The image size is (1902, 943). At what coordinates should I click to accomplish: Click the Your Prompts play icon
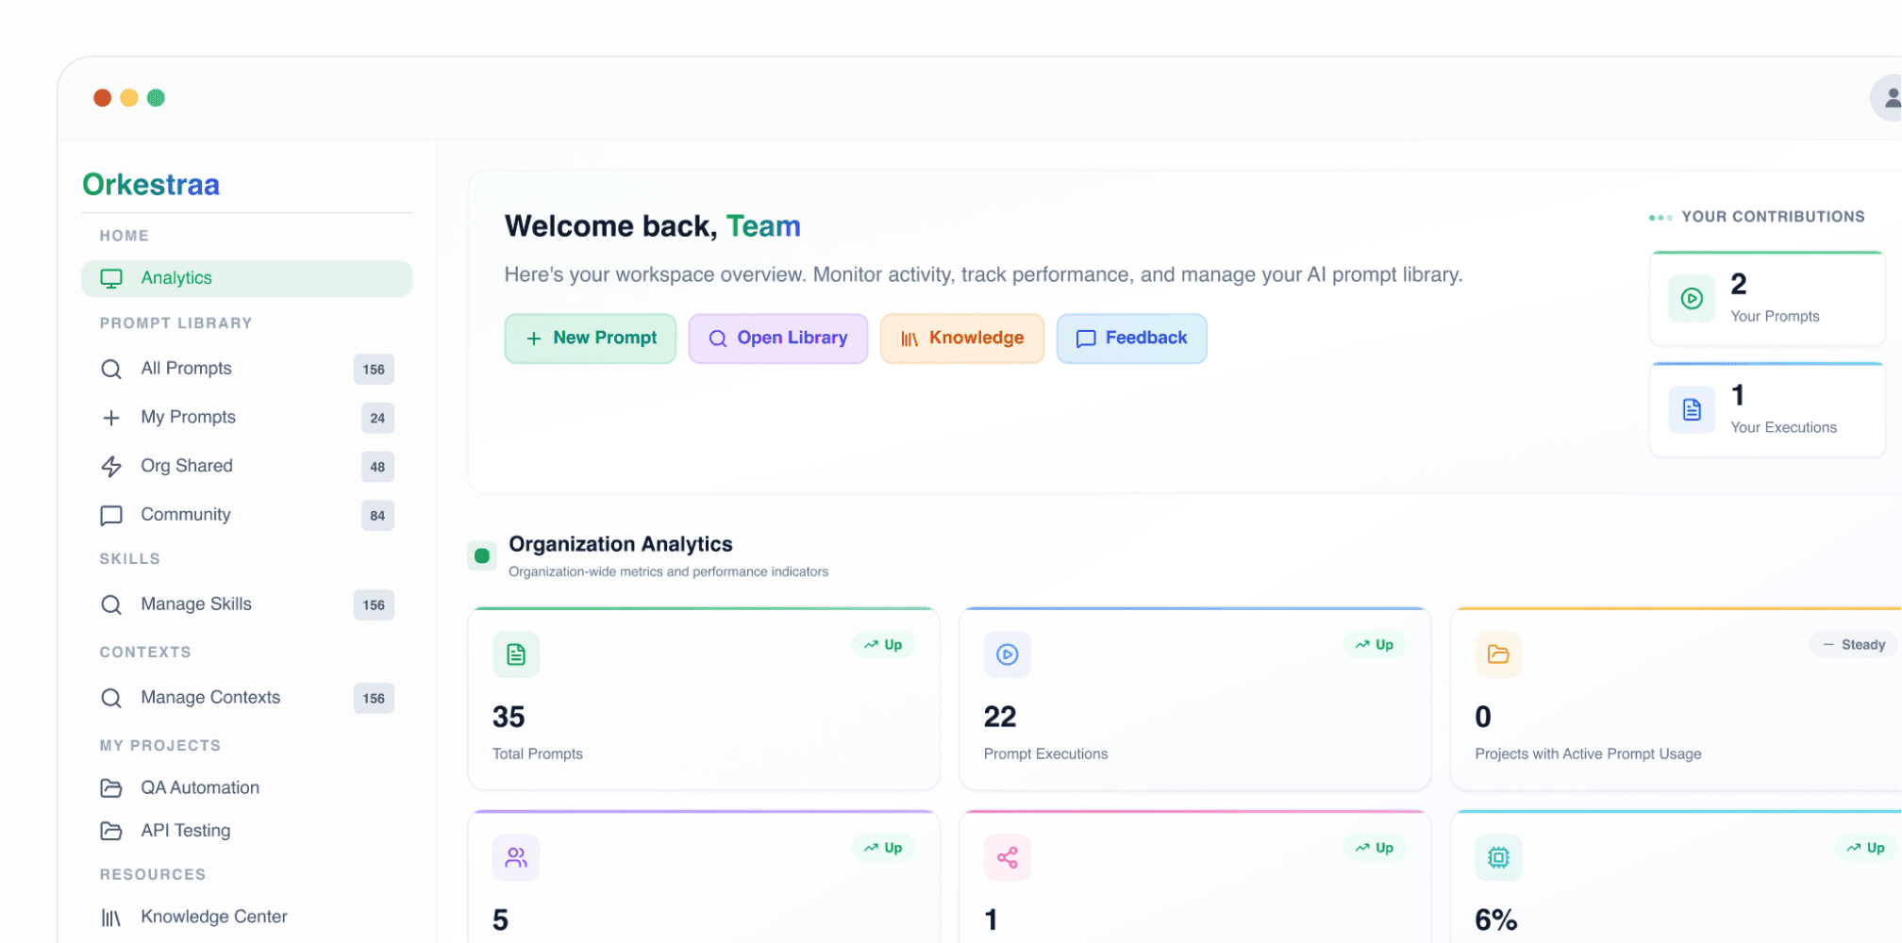pyautogui.click(x=1693, y=299)
